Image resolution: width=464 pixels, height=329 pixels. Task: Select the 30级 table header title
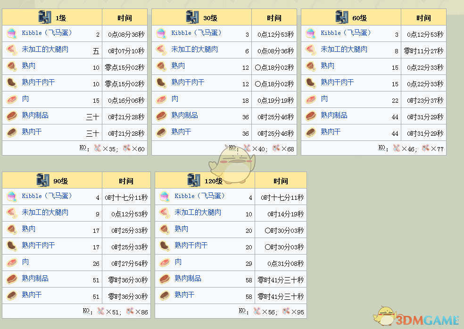210,18
